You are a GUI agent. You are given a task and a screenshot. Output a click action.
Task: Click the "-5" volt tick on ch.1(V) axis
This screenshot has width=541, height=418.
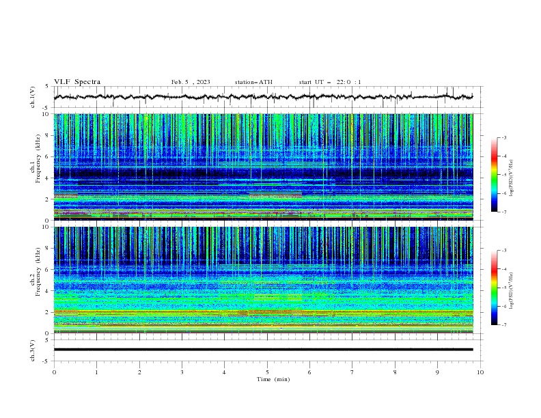[46, 108]
